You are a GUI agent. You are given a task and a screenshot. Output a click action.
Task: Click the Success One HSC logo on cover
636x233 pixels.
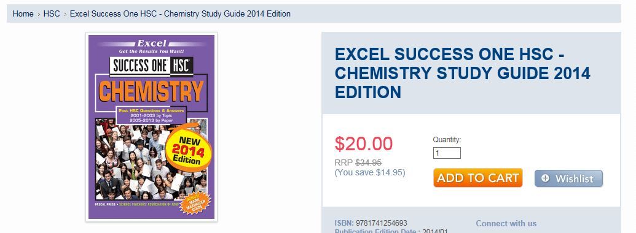point(151,66)
